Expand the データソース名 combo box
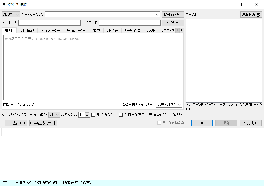Image resolution: width=264 pixels, height=186 pixels. (158, 14)
